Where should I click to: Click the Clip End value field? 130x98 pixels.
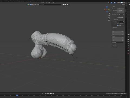[x=121, y=12]
